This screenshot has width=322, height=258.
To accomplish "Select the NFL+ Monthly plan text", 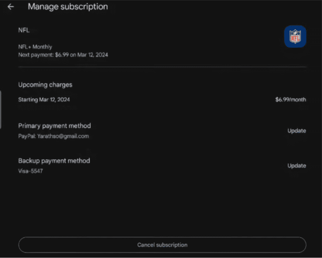I will tap(35, 47).
